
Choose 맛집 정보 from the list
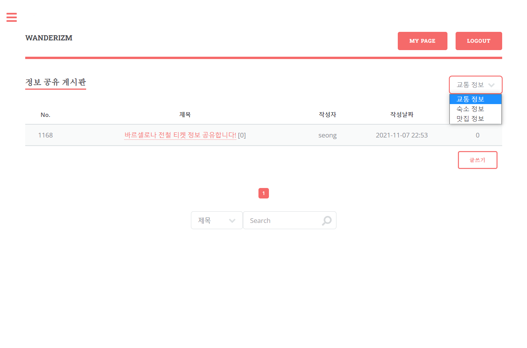pos(475,118)
